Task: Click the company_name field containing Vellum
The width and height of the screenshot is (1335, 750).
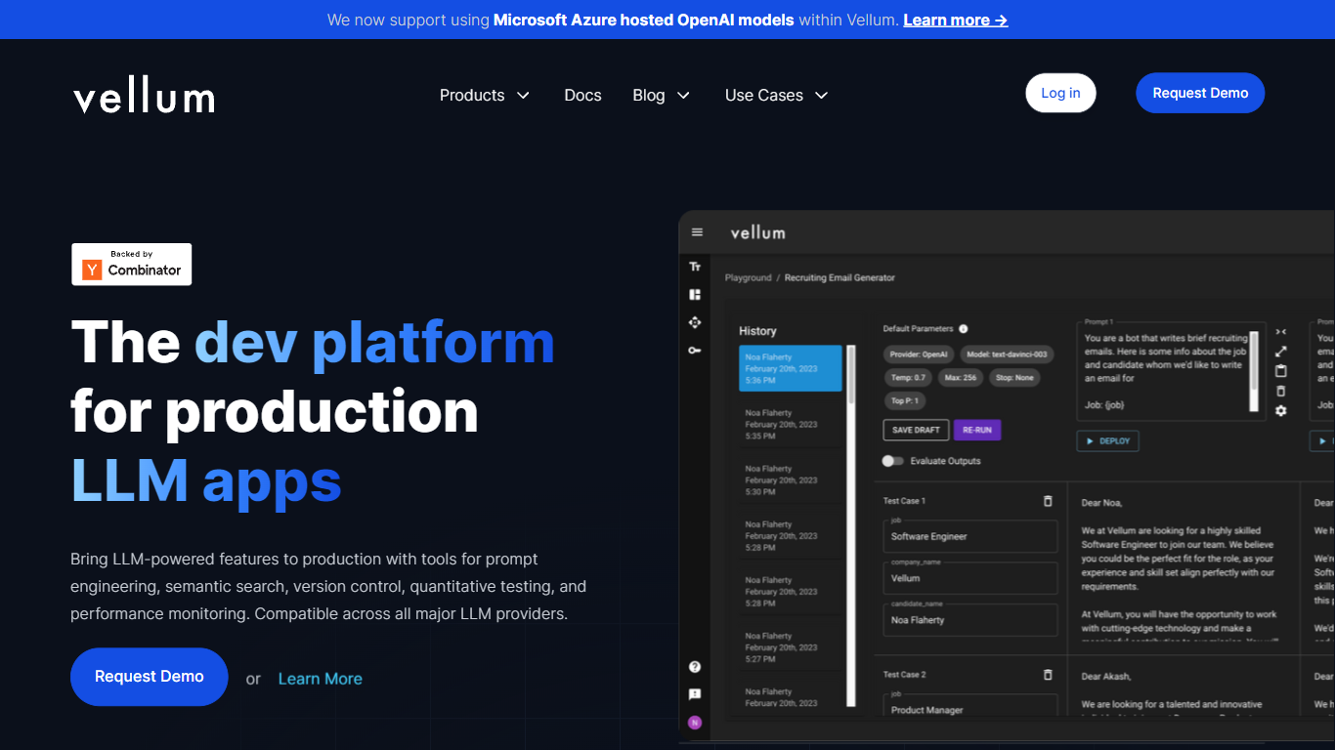Action: [x=970, y=578]
